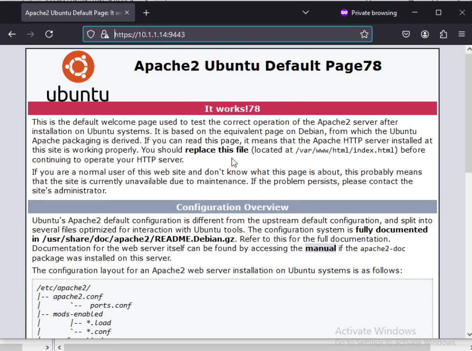Screen dimensions: 472x351
Task: Reload the current page
Action: pos(49,34)
